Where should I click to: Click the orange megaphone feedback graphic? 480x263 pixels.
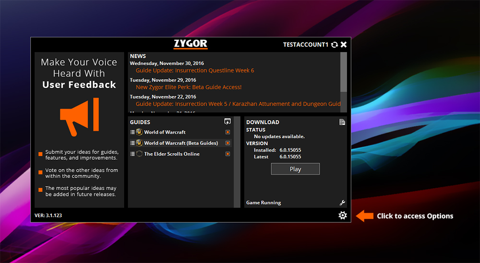[x=79, y=117]
